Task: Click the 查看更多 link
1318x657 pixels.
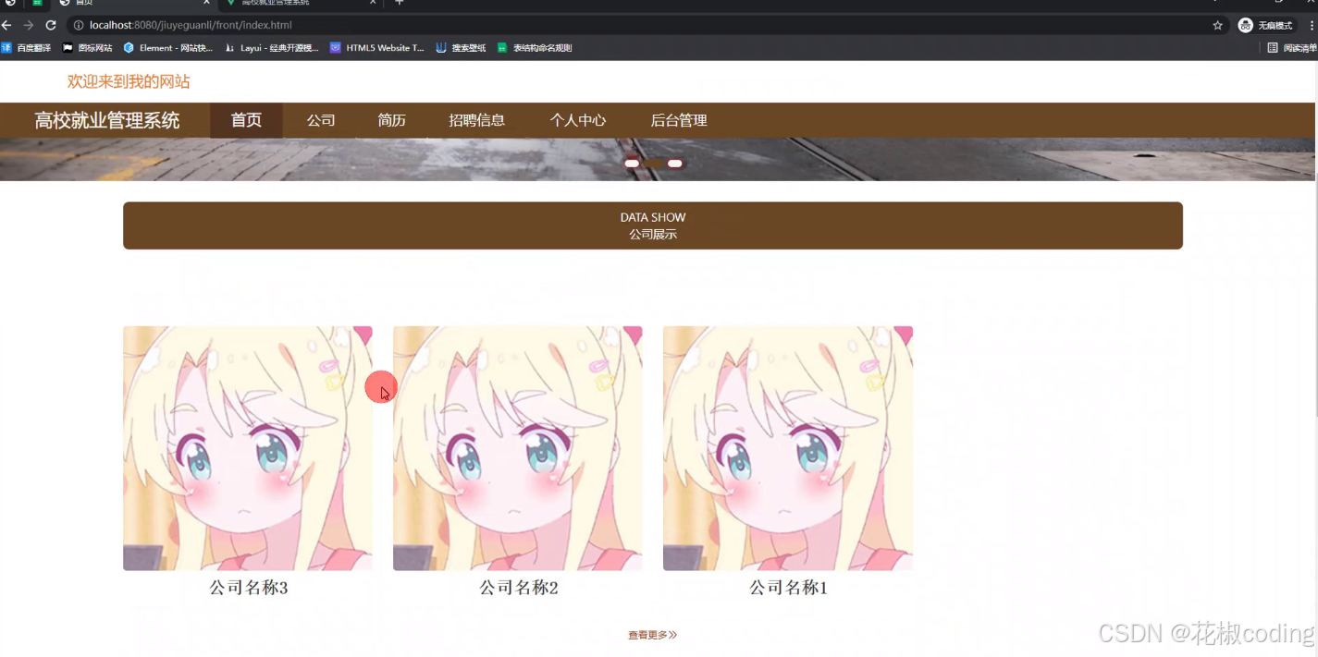Action: tap(653, 635)
